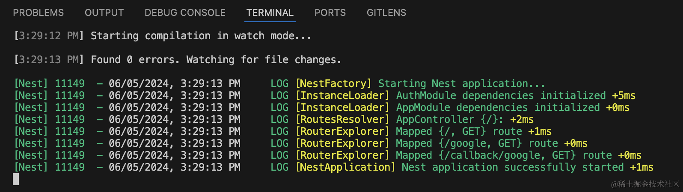Click the terminal cursor block

coord(16,179)
